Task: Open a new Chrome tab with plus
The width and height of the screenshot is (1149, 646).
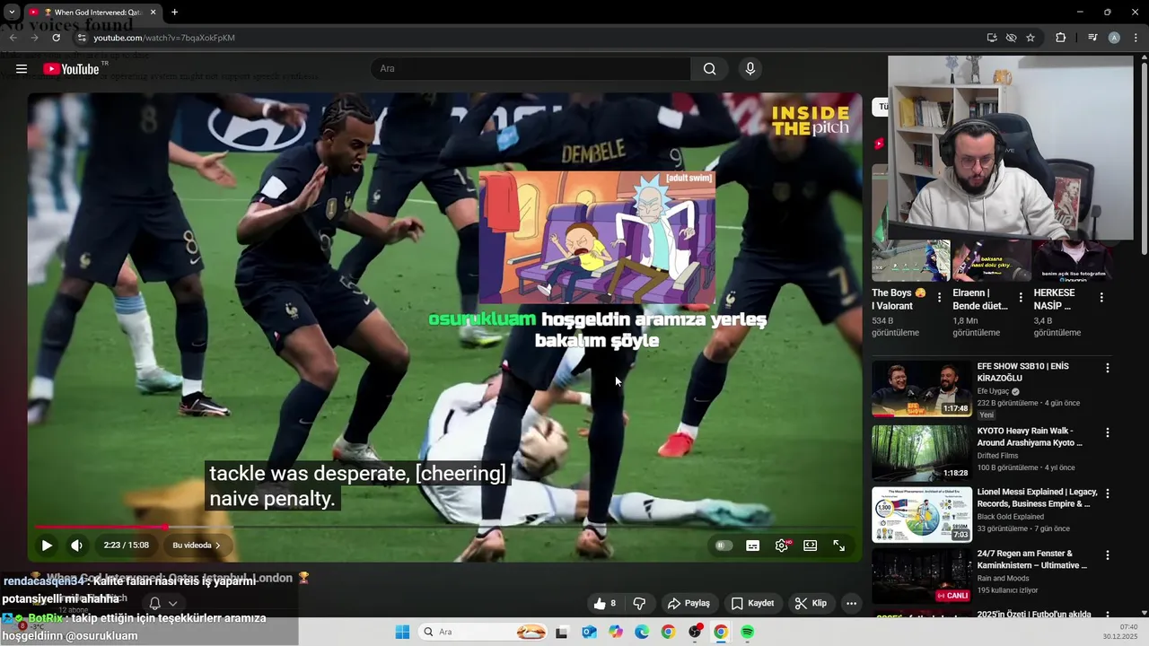Action: 174,13
